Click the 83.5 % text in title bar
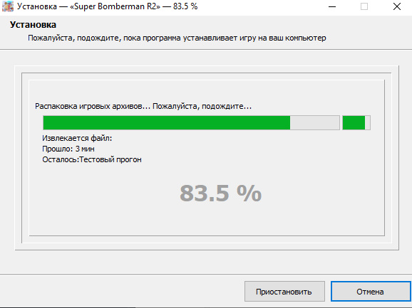The image size is (412, 308). 185,6
